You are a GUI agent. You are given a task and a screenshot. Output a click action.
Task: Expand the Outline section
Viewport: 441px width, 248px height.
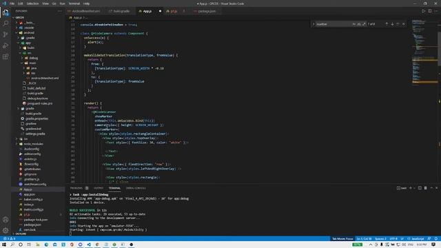pos(21,234)
